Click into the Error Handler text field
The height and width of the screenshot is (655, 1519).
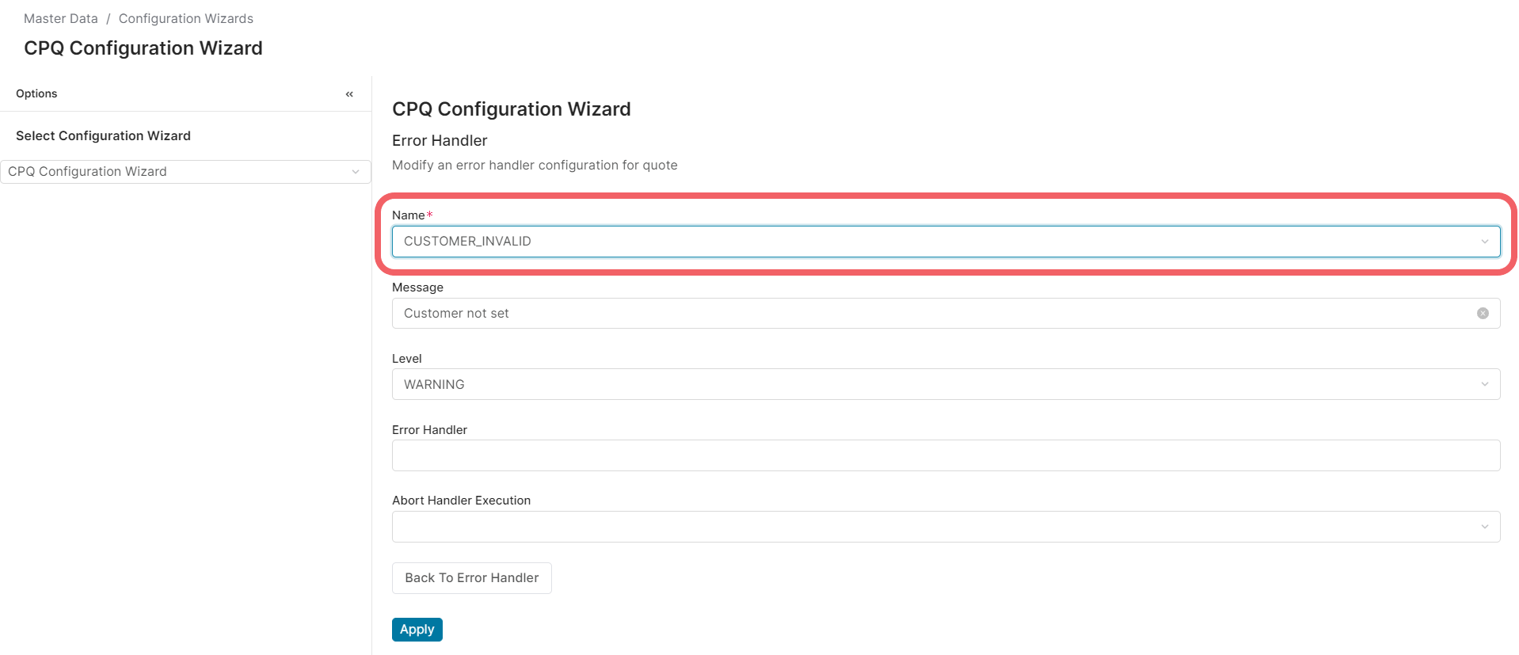[x=946, y=455]
